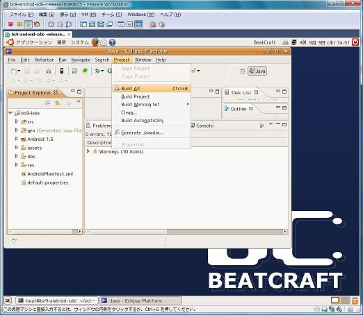This screenshot has height=315, width=363.
Task: Click Project Explorer horizontal scrollbar
Action: tap(45, 232)
